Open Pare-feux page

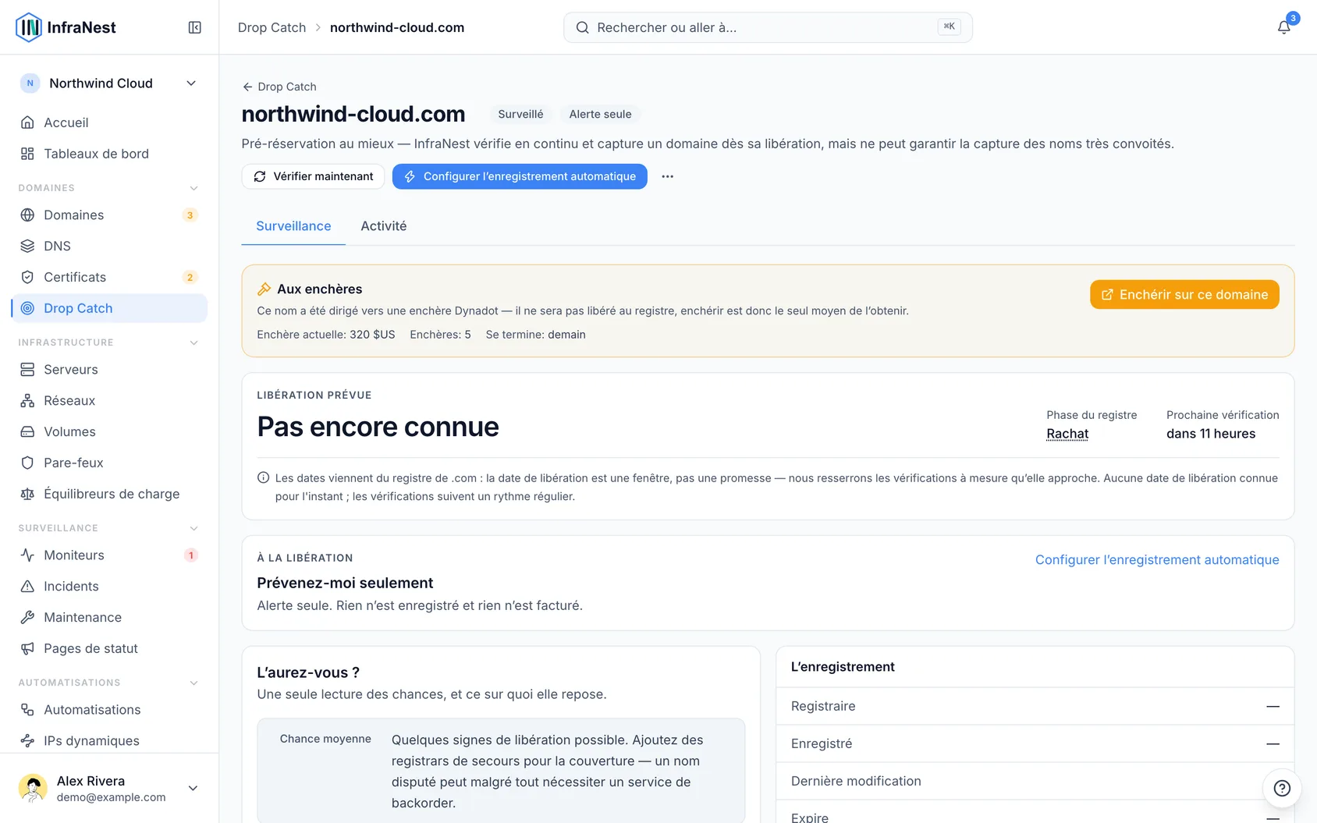pos(109,463)
